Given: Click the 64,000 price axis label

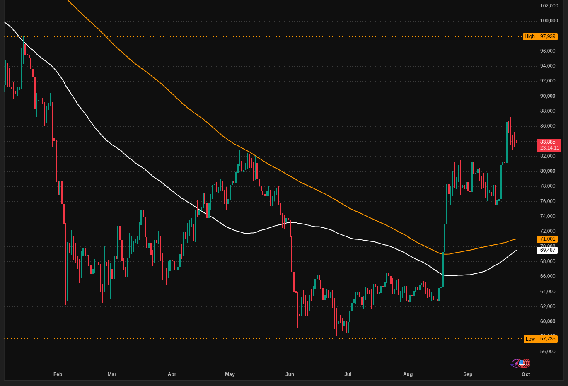Looking at the screenshot, I should [x=548, y=292].
